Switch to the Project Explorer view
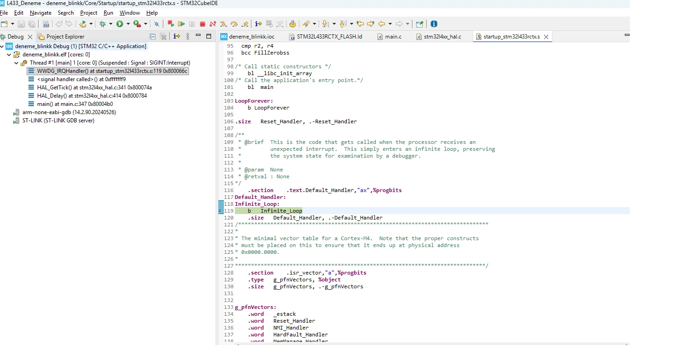The image size is (673, 352). click(x=65, y=37)
